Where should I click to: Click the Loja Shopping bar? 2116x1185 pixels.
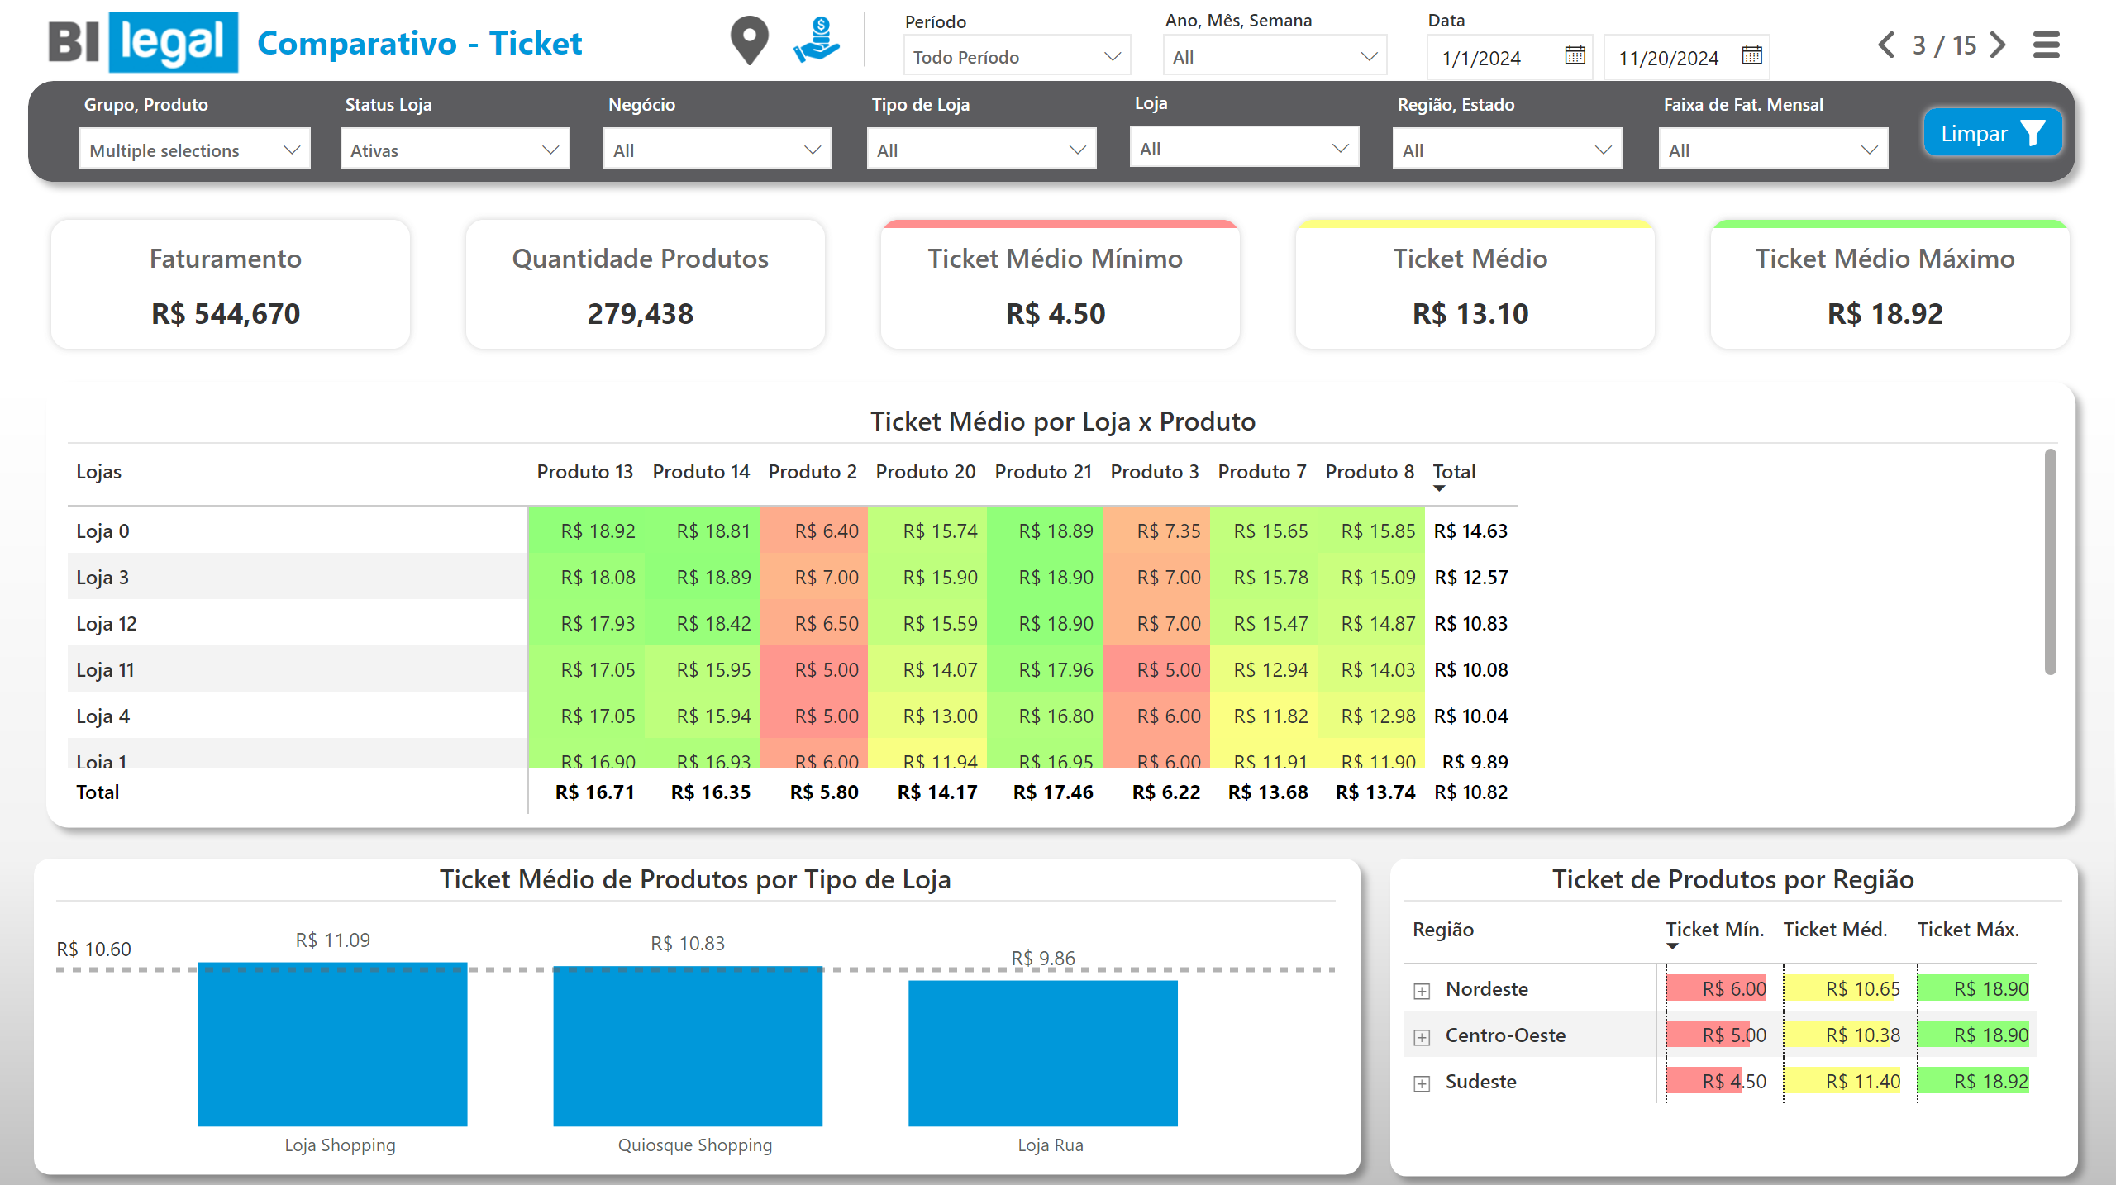(332, 1045)
